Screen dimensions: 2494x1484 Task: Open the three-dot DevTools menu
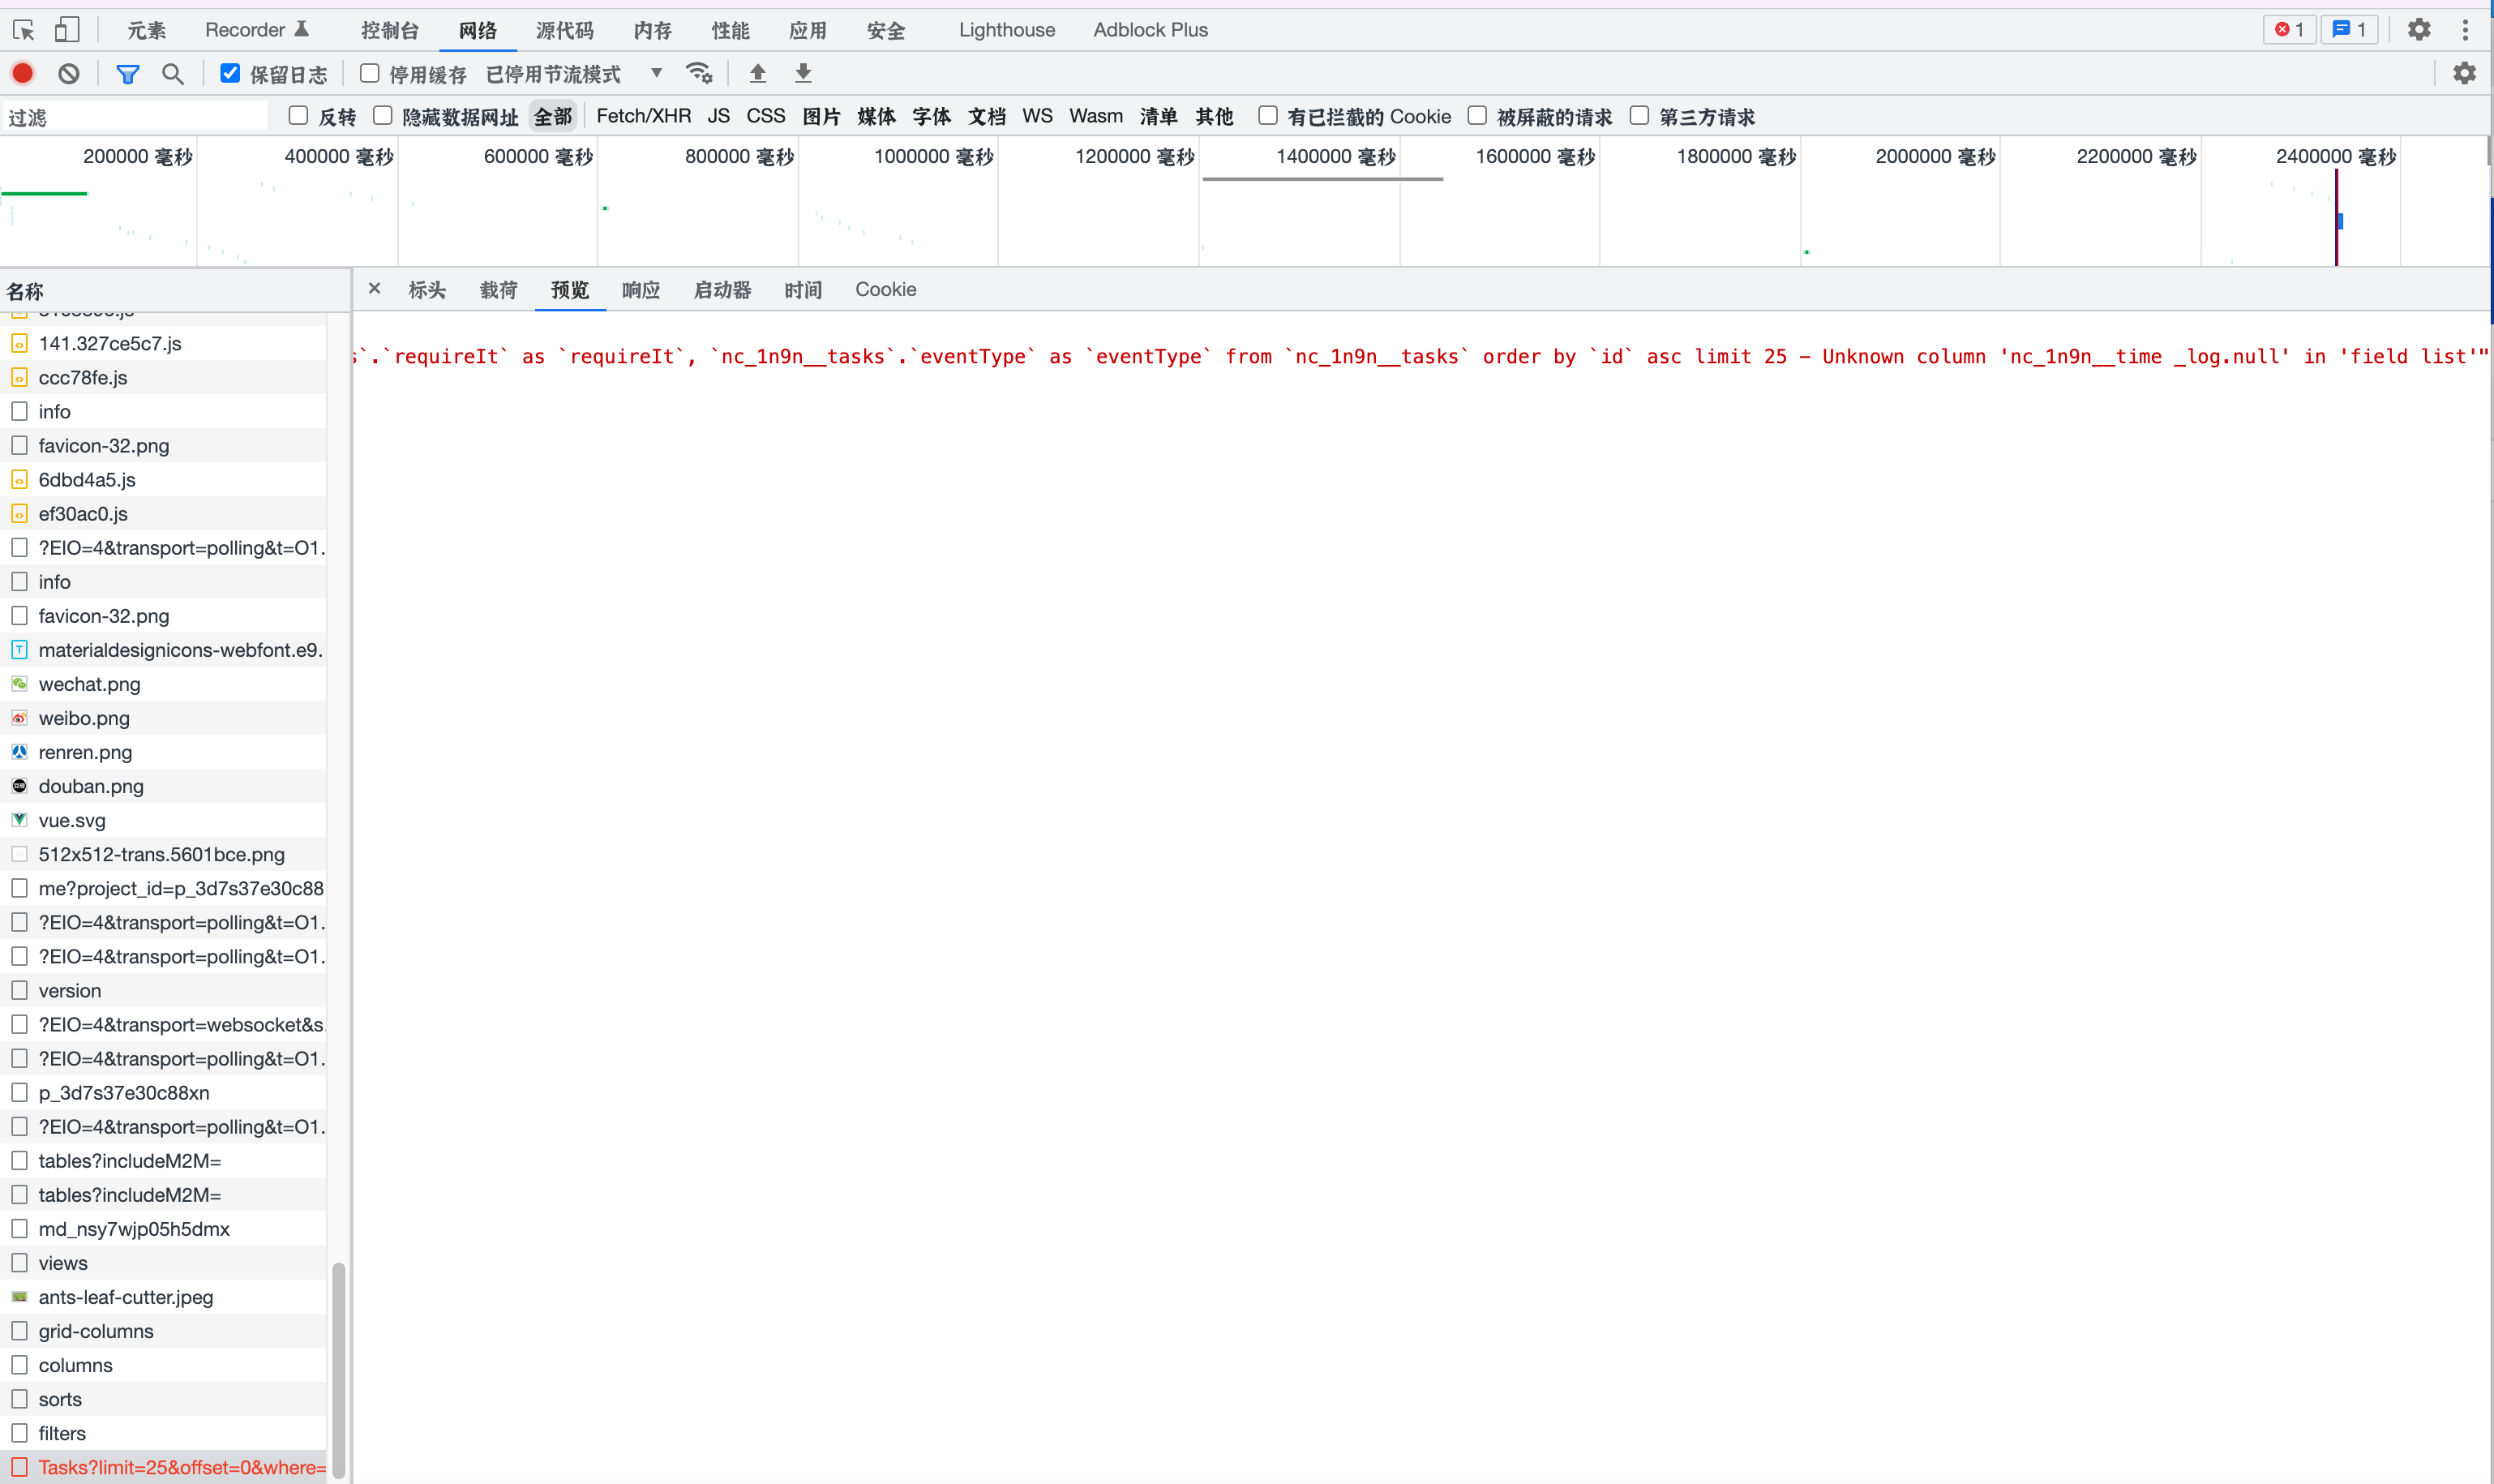(2466, 29)
